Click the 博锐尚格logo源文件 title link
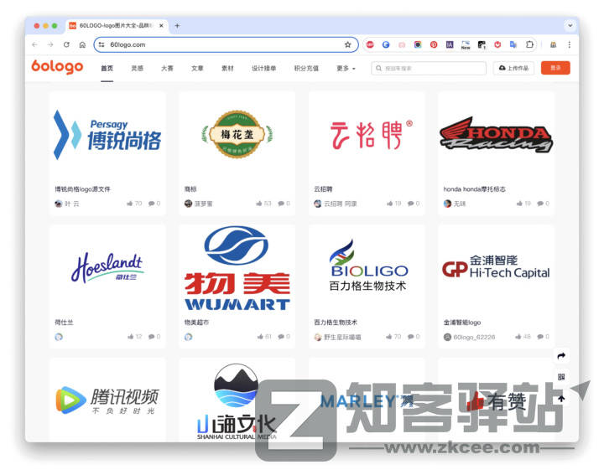 click(x=82, y=189)
